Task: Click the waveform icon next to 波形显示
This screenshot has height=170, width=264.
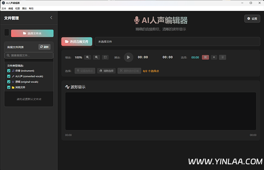Action: pos(67,87)
